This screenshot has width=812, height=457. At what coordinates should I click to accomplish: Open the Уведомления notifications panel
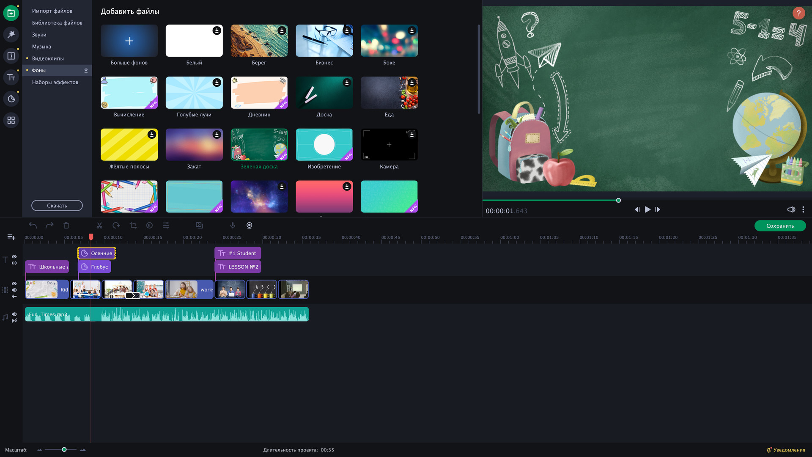[786, 450]
